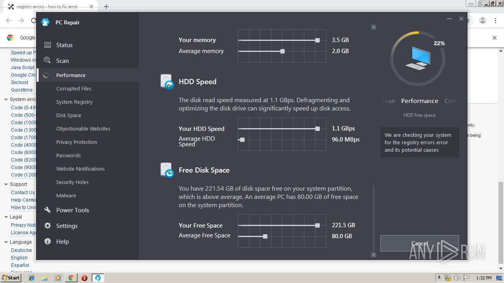Image resolution: width=504 pixels, height=283 pixels.
Task: Click Chrome forward arrow button
Action: tap(22, 20)
